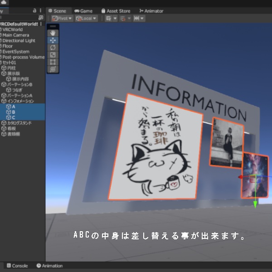Select EventSystem in the Hierarchy

tap(23, 52)
